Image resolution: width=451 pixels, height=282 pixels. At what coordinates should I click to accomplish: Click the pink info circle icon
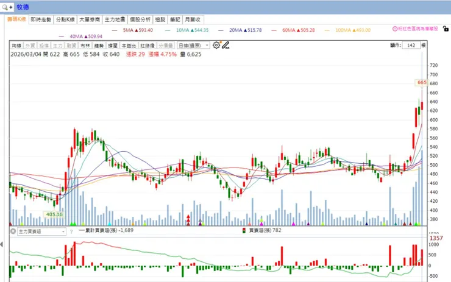tap(395, 29)
